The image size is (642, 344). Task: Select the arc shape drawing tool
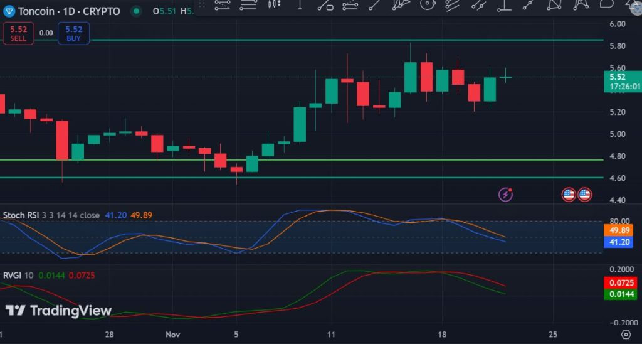coord(606,4)
